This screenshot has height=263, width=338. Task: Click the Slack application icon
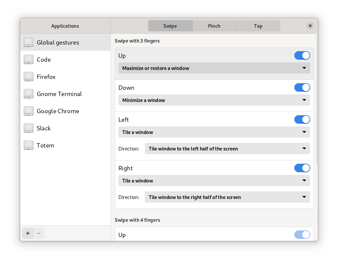click(x=28, y=128)
